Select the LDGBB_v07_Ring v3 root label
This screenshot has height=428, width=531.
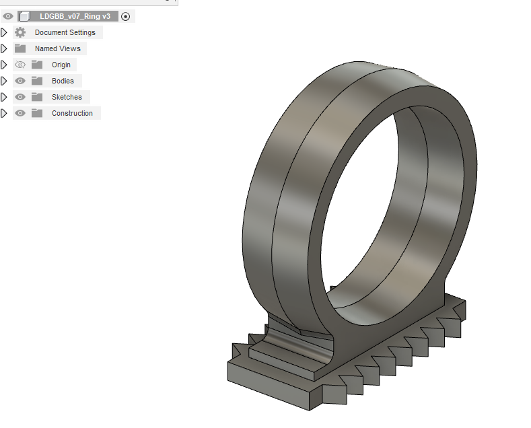[74, 16]
